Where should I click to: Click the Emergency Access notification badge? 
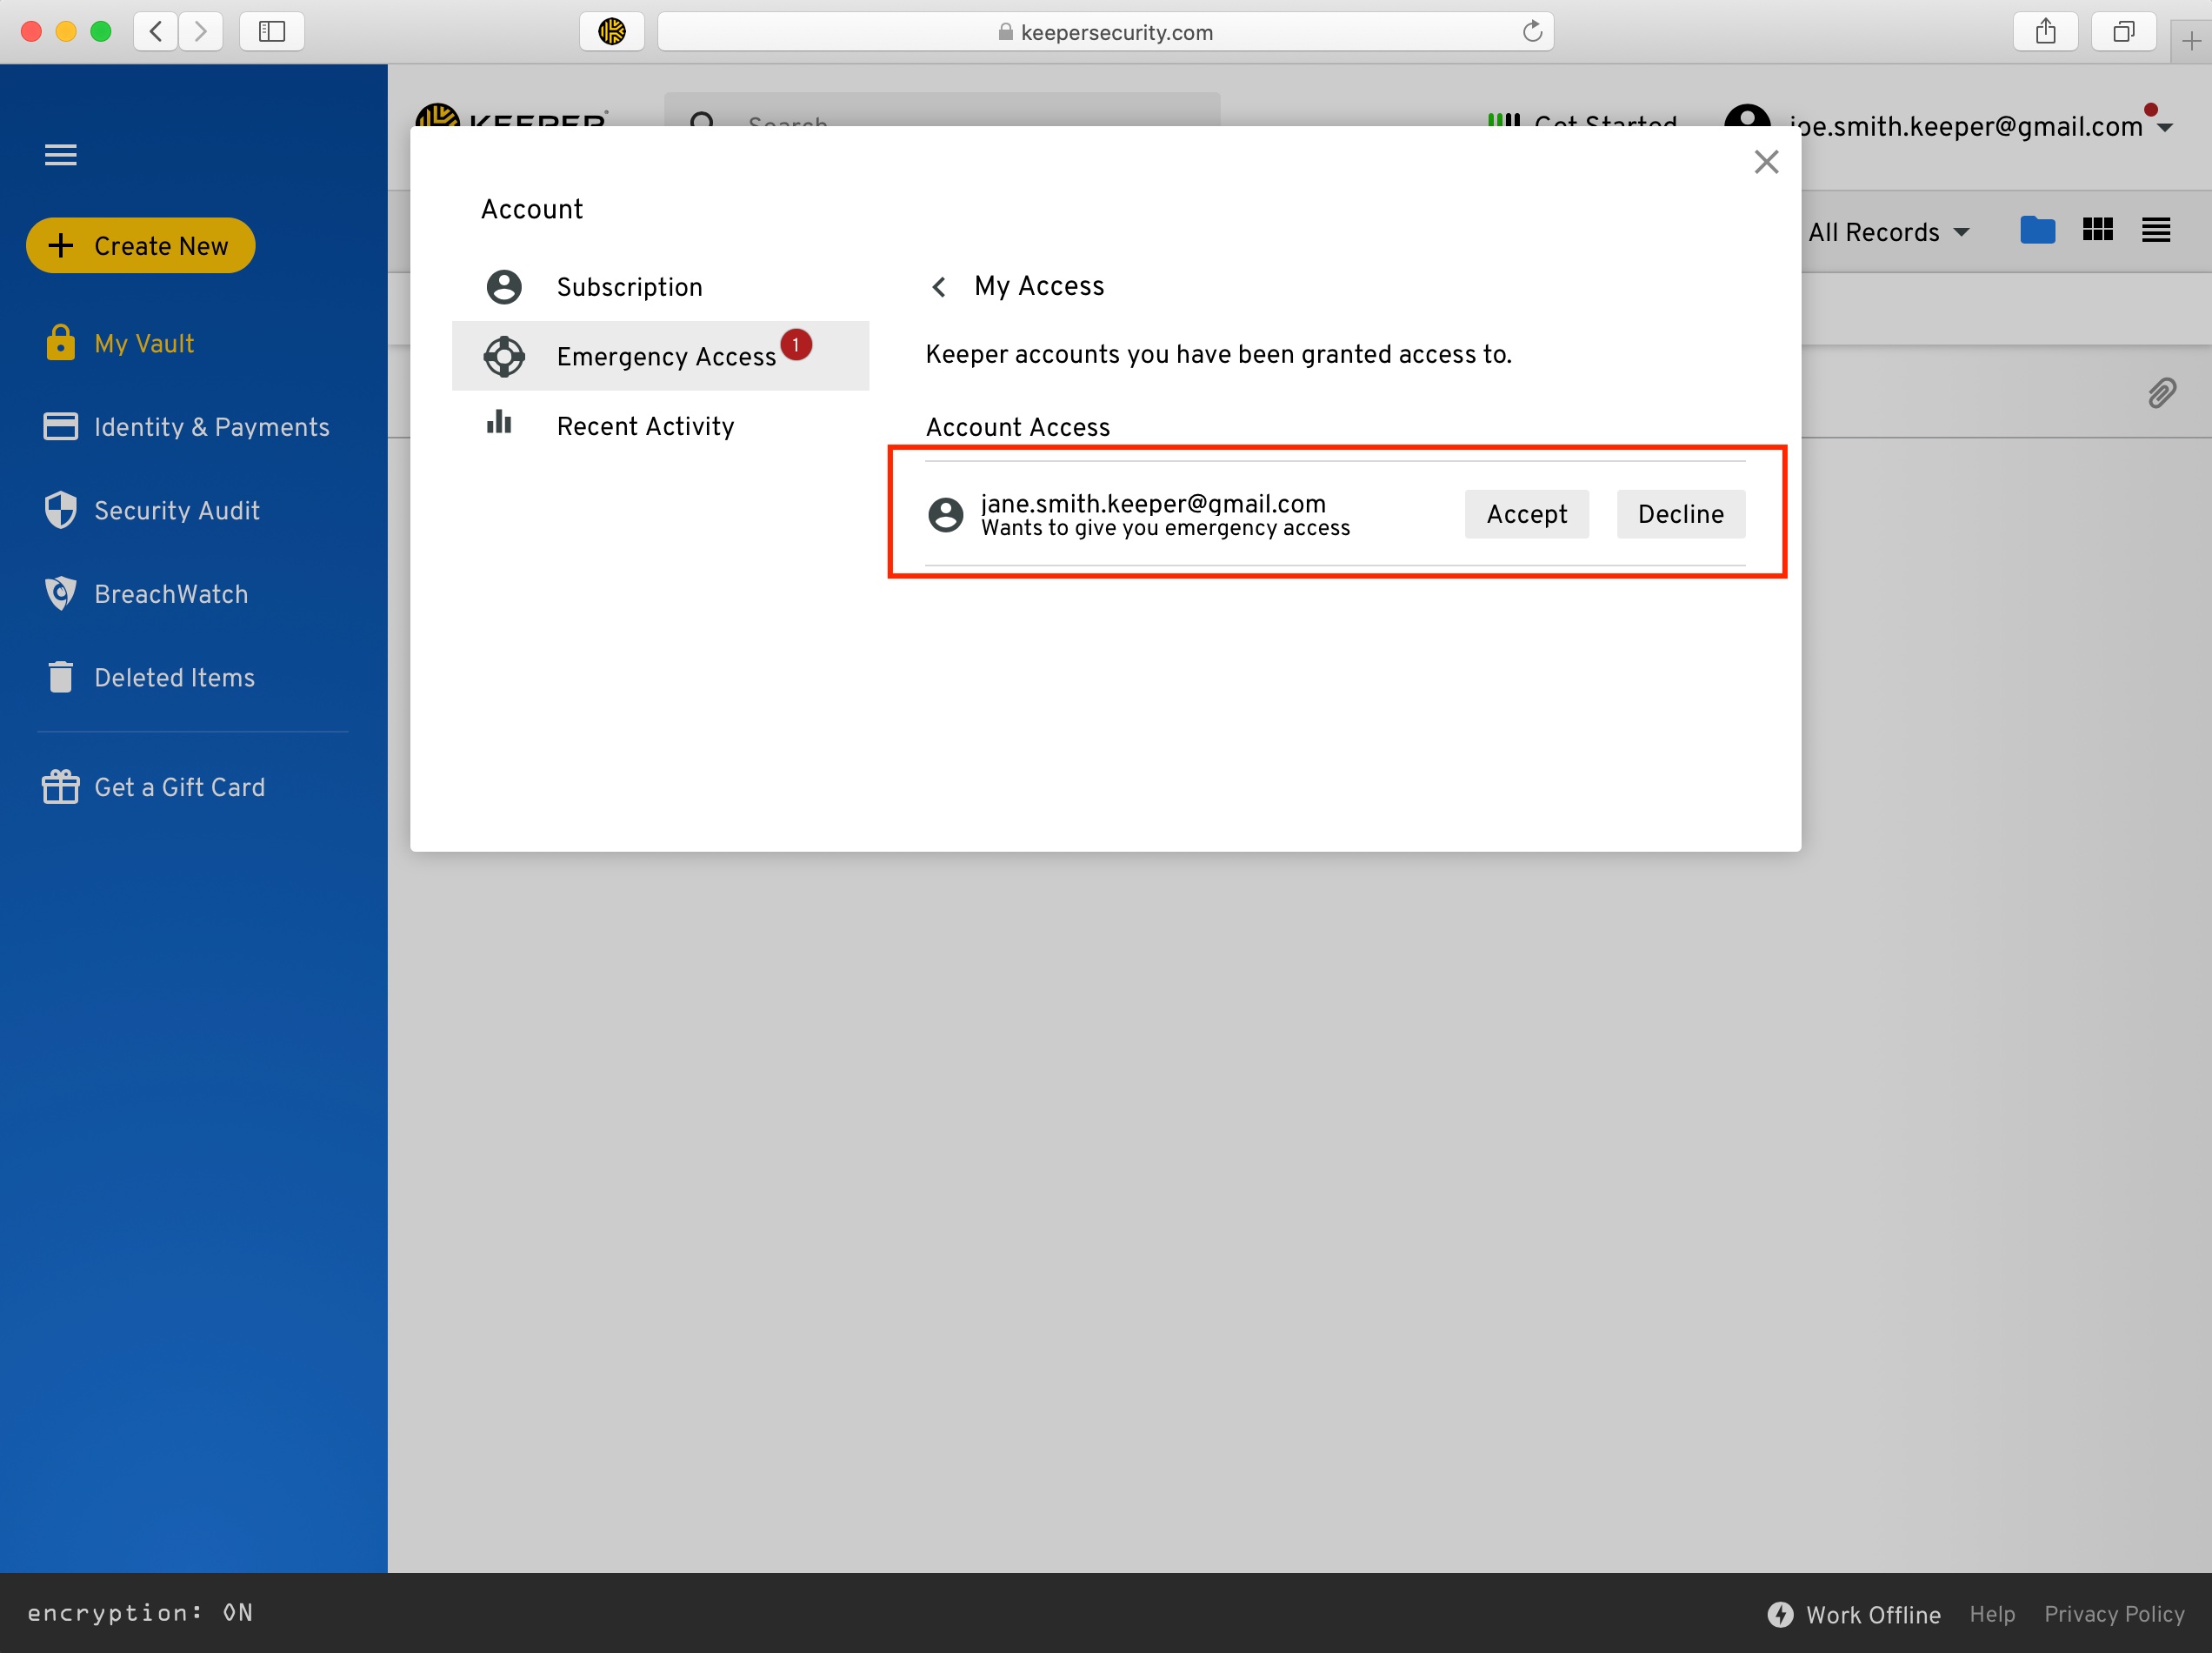pos(796,345)
